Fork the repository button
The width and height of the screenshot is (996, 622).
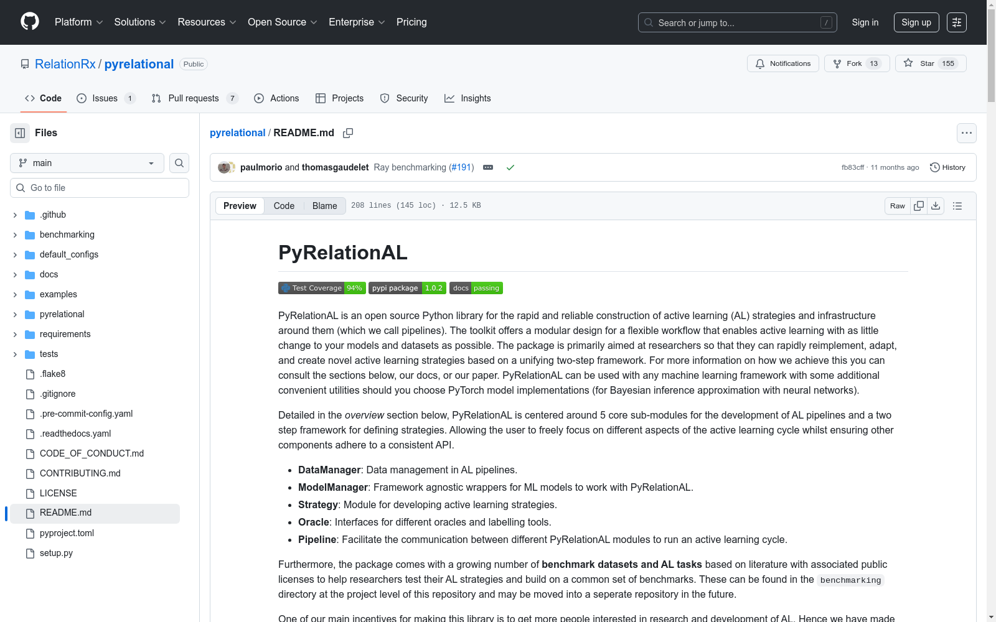pyautogui.click(x=857, y=63)
